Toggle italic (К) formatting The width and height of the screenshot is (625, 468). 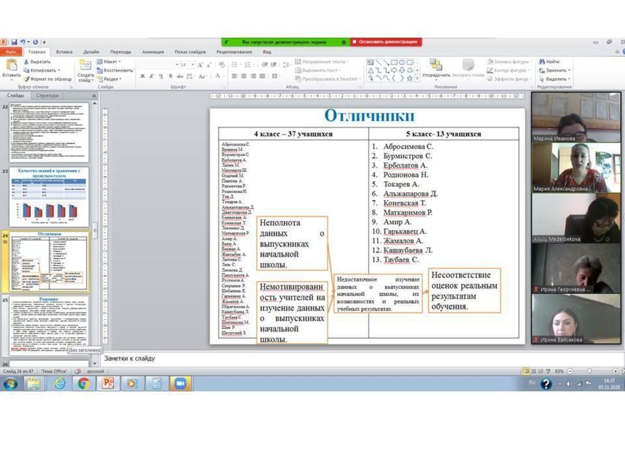coord(152,76)
